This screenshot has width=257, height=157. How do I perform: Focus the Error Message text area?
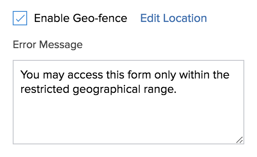click(x=128, y=102)
